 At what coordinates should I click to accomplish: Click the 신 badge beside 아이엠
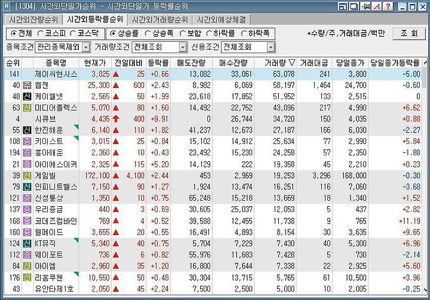pyautogui.click(x=27, y=266)
